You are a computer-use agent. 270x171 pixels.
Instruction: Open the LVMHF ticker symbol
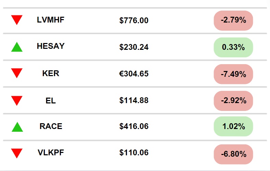pos(51,20)
